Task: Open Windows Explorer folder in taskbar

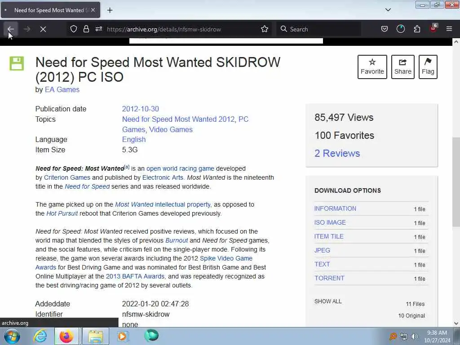Action: coord(95,336)
